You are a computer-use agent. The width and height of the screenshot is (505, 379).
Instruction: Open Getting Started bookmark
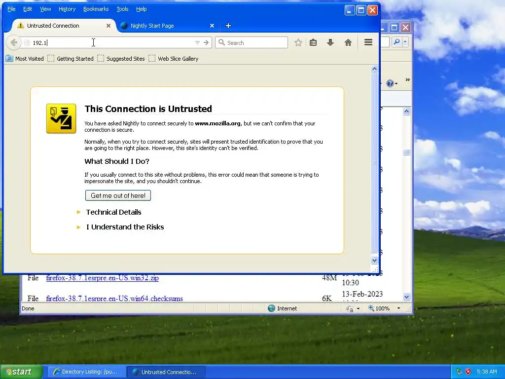click(71, 59)
